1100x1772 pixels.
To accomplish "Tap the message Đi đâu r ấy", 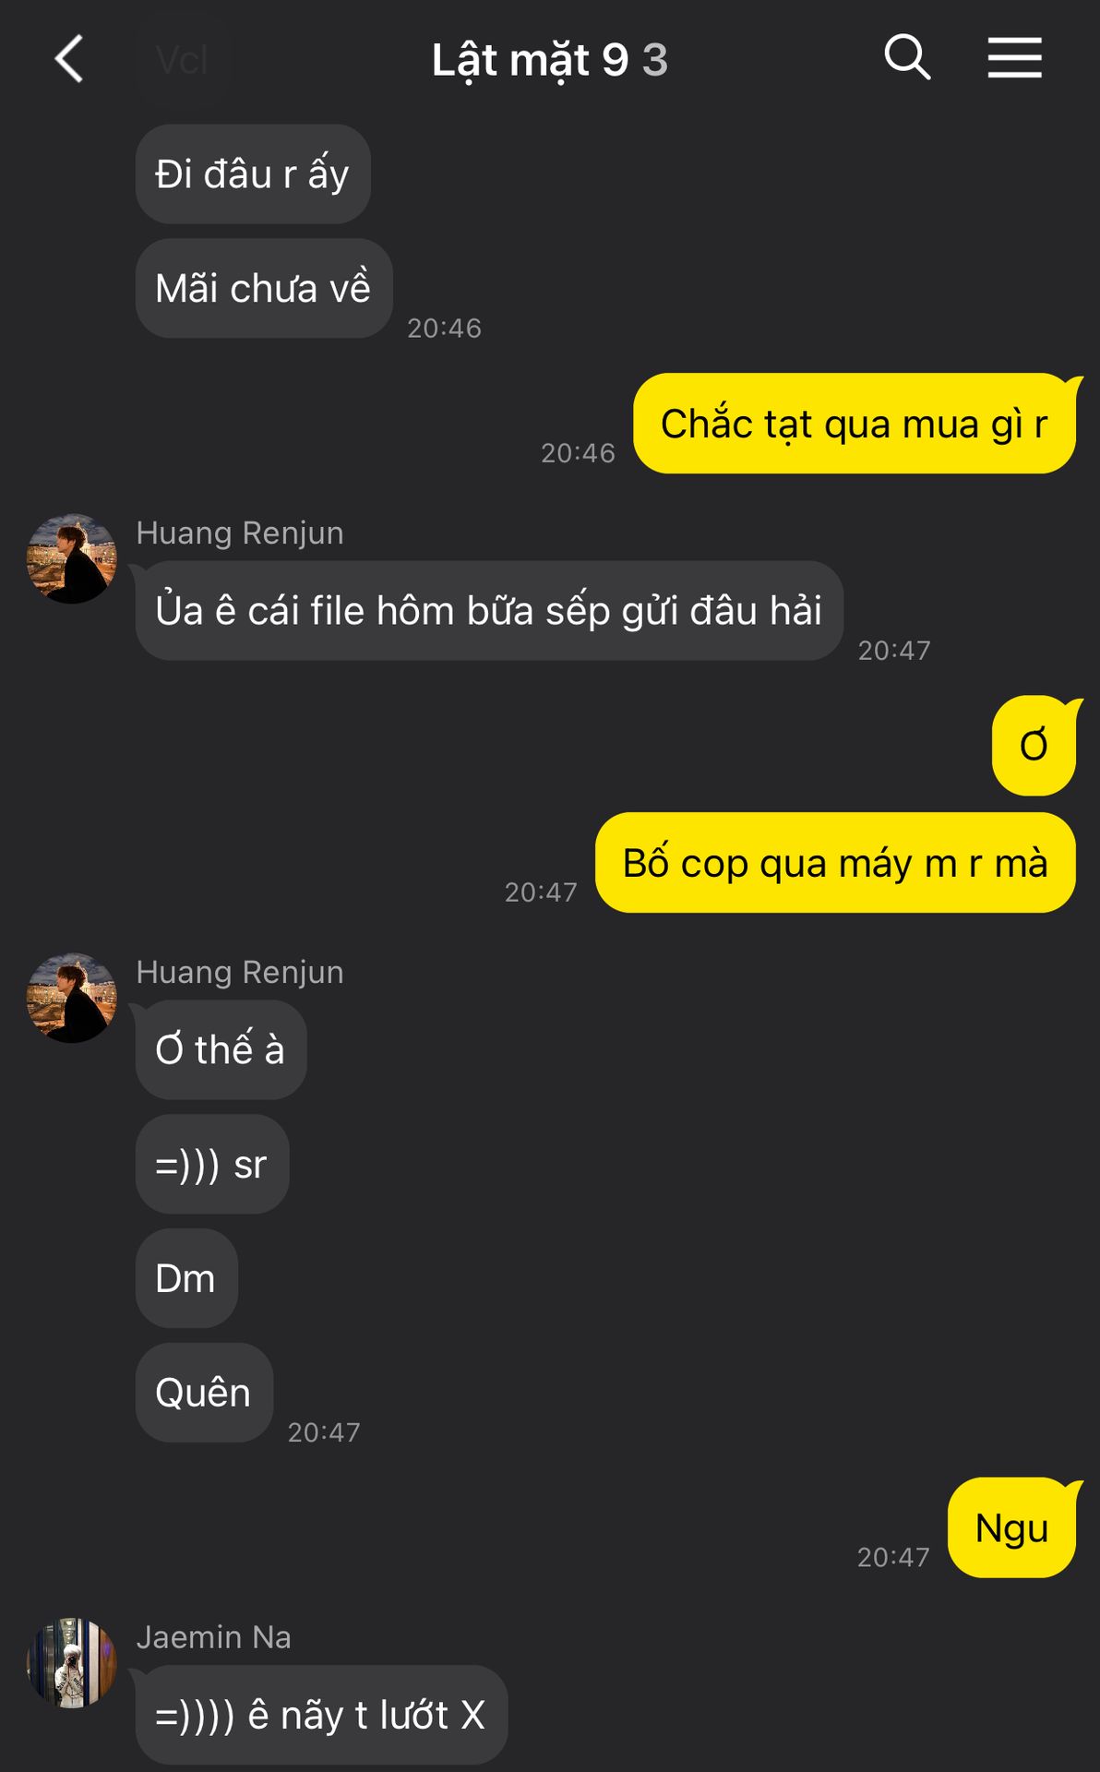I will point(253,174).
